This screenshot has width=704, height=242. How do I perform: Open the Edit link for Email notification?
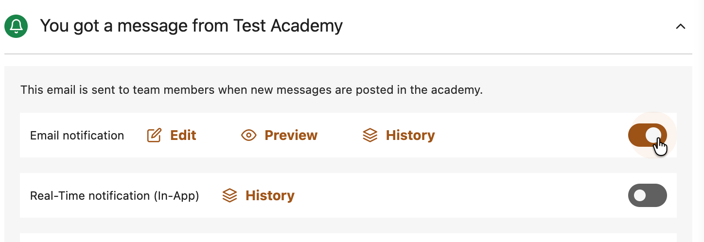183,135
